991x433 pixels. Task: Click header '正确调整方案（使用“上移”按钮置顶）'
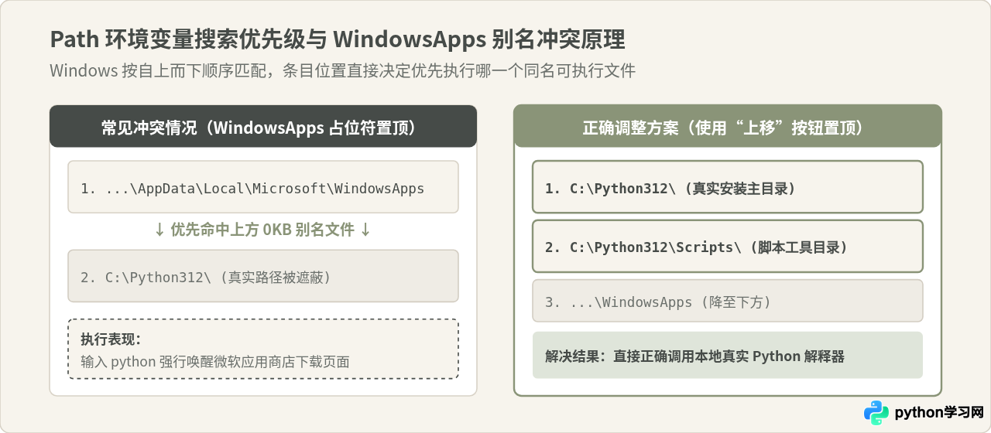[728, 126]
